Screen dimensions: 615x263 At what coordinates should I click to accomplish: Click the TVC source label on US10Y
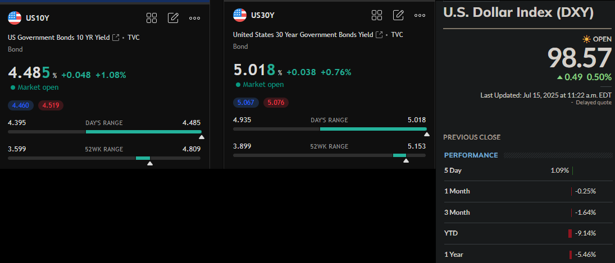click(133, 38)
